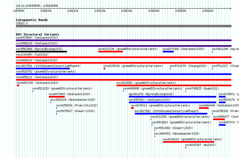This screenshot has height=158, width=239.
Task: Click nsv4205013 small red bar
Action: 132,108
